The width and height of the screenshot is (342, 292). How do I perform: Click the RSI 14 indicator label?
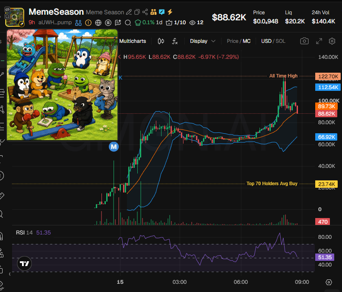tap(24, 233)
